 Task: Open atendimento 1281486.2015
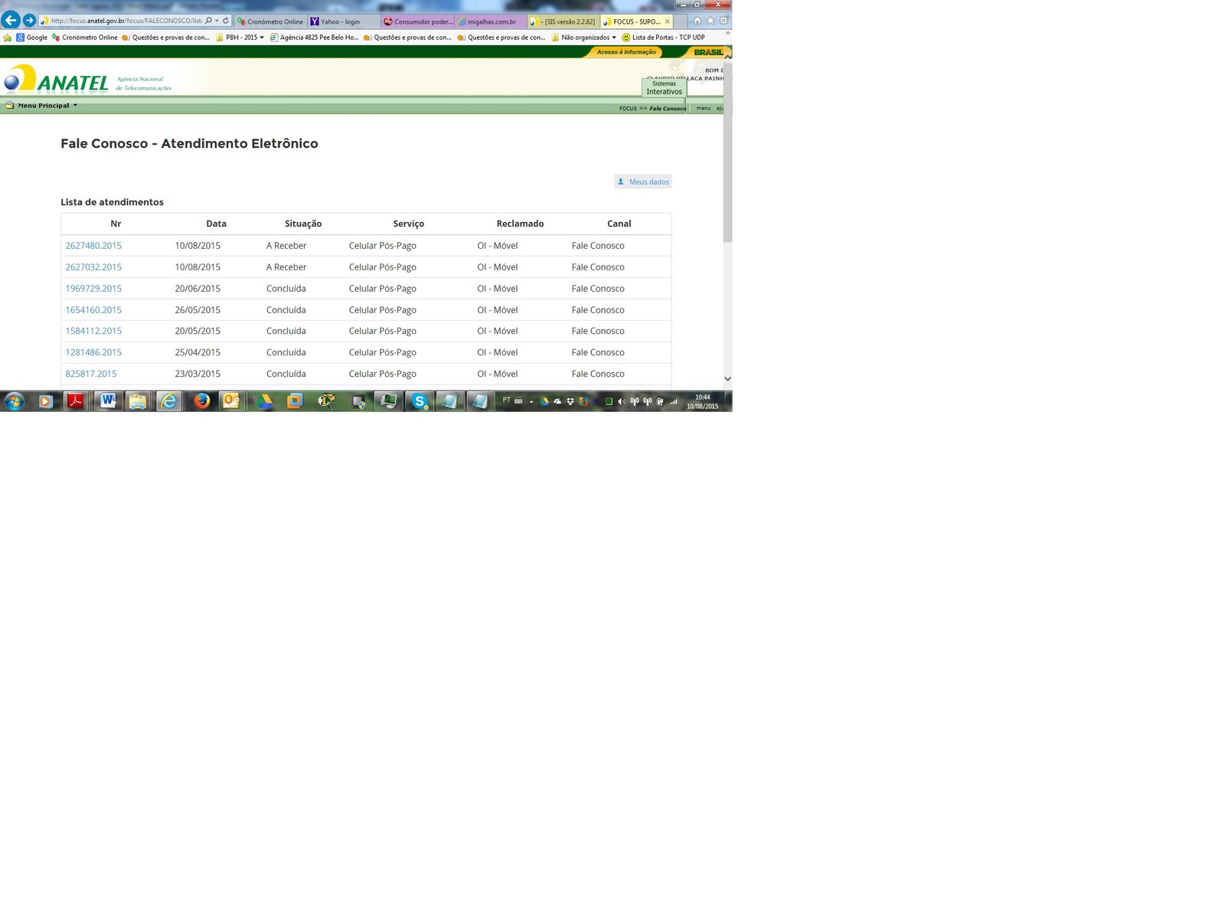point(93,352)
